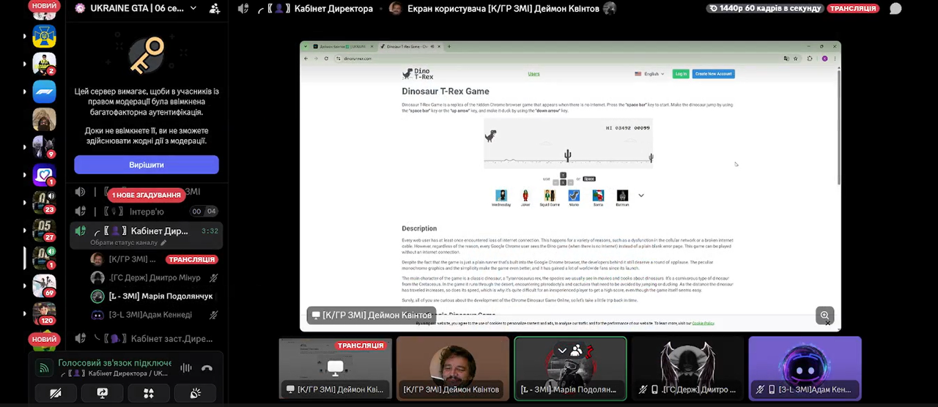Click the Вирішити button
The width and height of the screenshot is (938, 407).
pyautogui.click(x=147, y=165)
